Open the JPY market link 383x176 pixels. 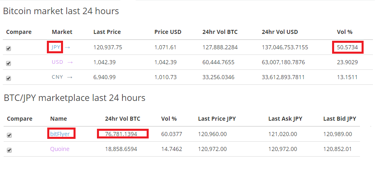tap(56, 47)
